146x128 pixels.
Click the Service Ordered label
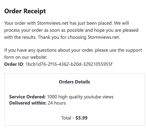tap(28, 97)
